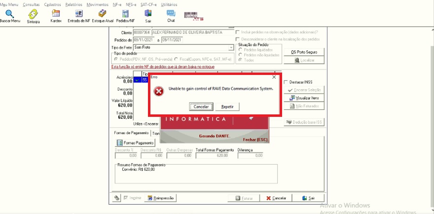Click the Sair door icon in toolbar
434x214 pixels.
(148, 14)
